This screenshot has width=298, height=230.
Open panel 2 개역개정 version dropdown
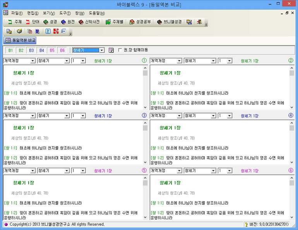180,61
